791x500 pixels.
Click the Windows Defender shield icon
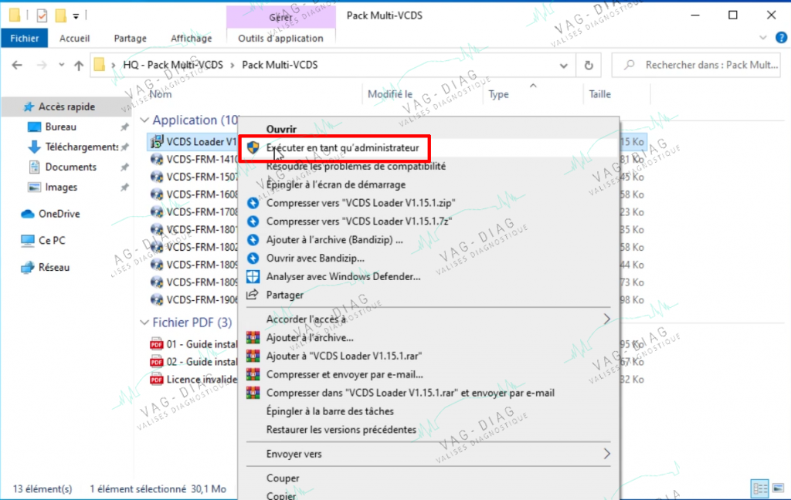pyautogui.click(x=253, y=276)
